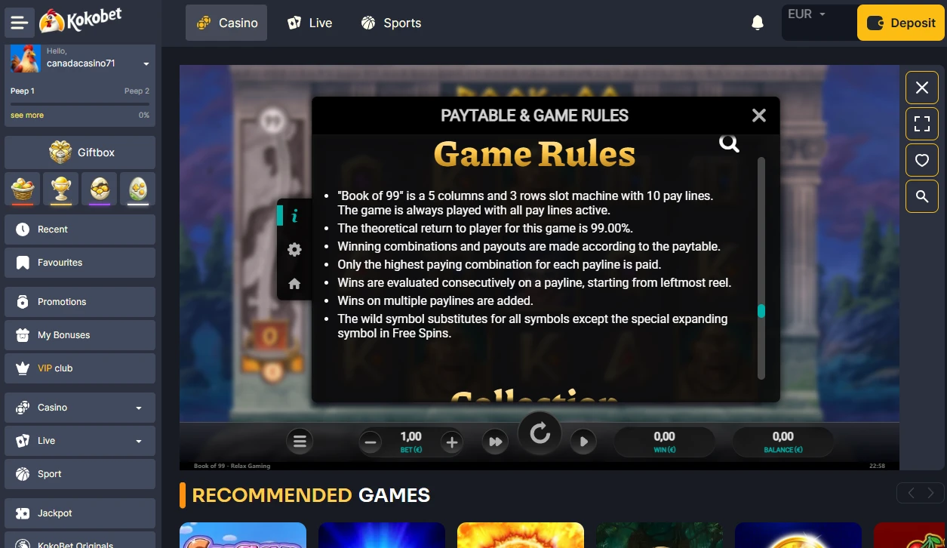Open the notifications bell
Image resolution: width=947 pixels, height=548 pixels.
click(x=758, y=23)
